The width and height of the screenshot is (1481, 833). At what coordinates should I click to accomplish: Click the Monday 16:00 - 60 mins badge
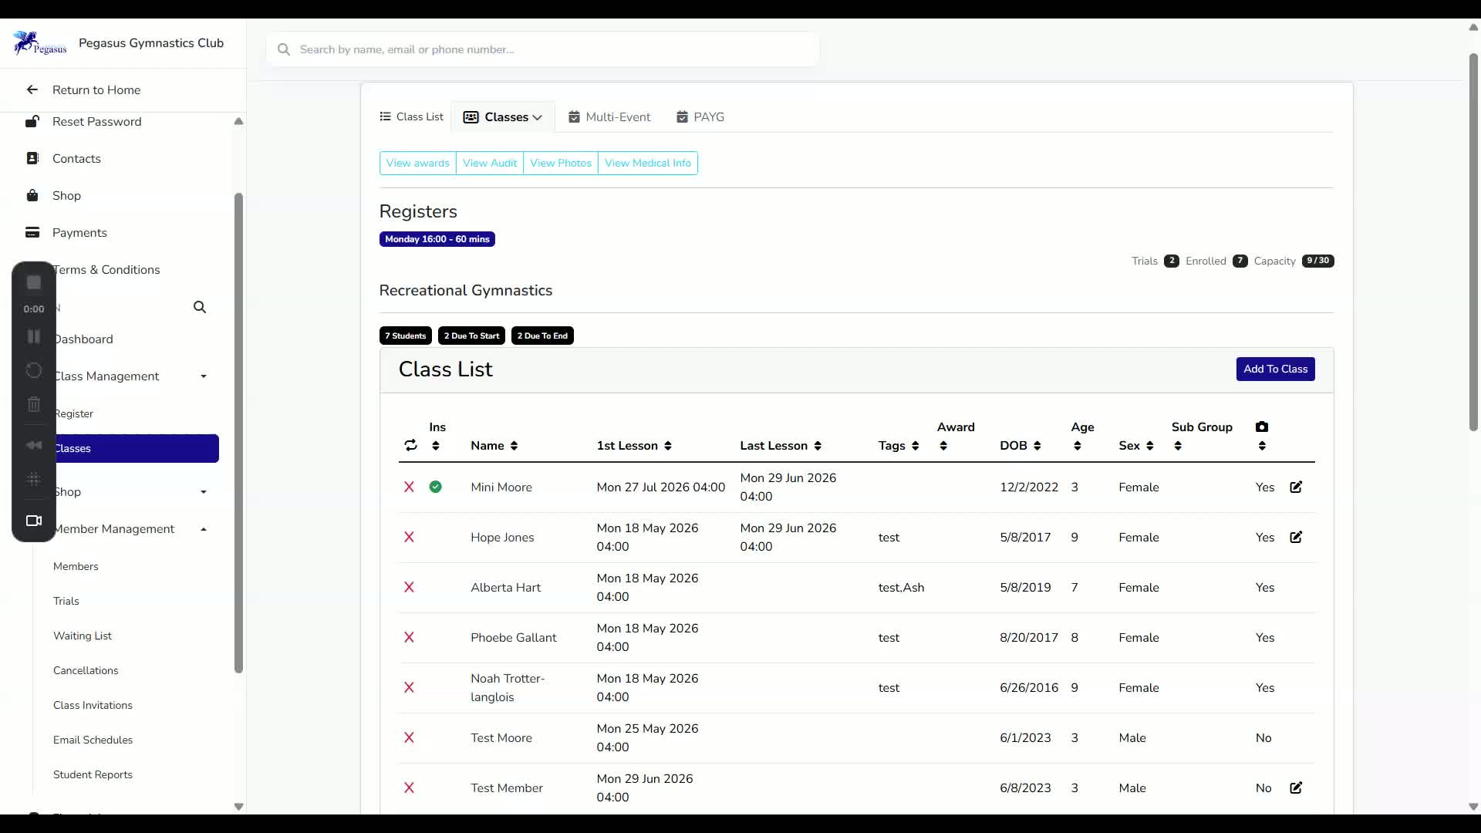[437, 239]
